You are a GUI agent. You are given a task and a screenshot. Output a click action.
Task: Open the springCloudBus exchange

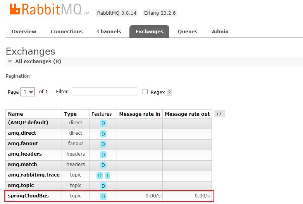28,196
